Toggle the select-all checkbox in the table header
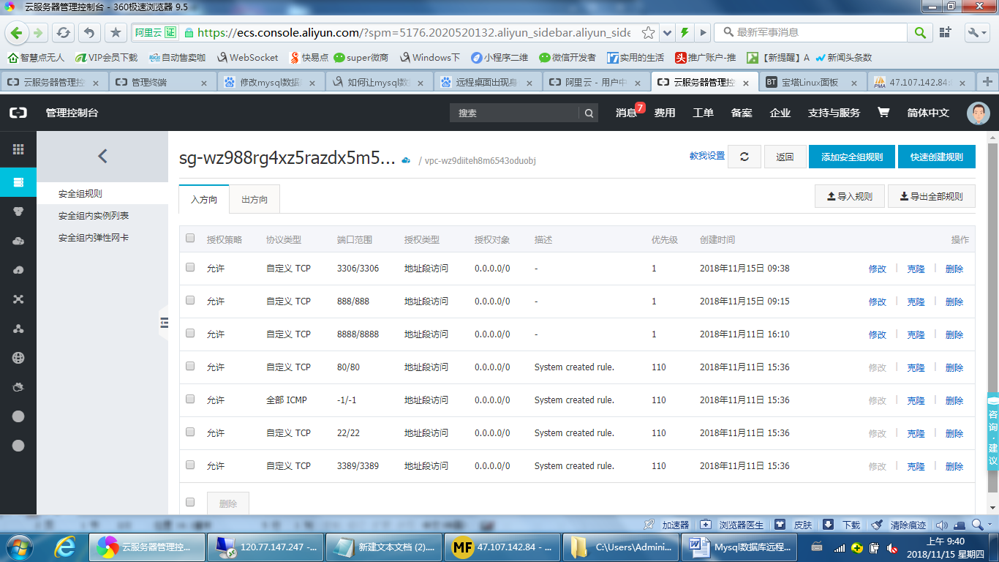Image resolution: width=999 pixels, height=562 pixels. (x=190, y=238)
